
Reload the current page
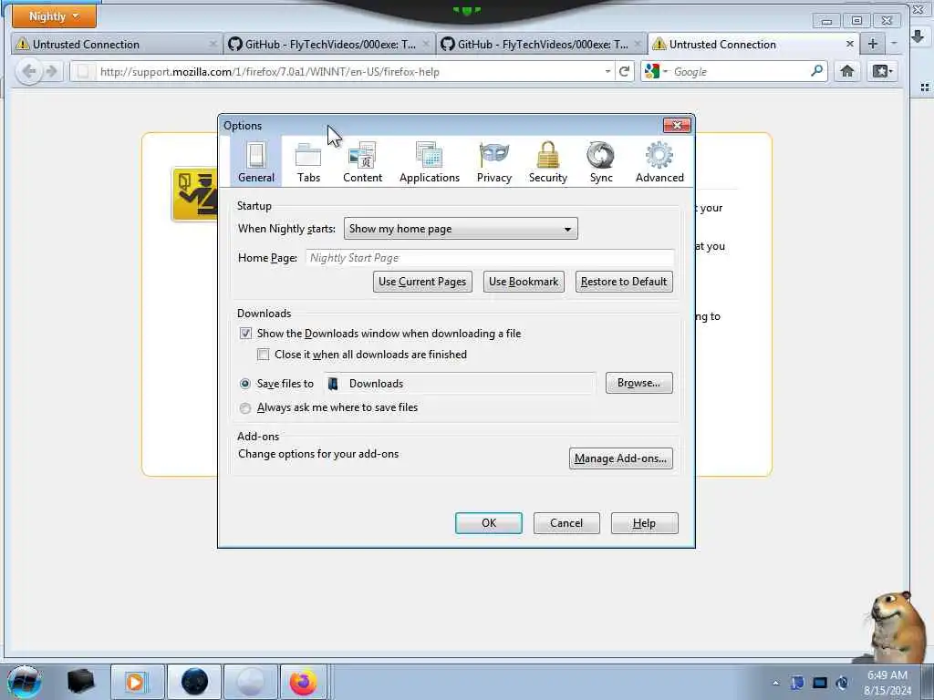click(624, 71)
